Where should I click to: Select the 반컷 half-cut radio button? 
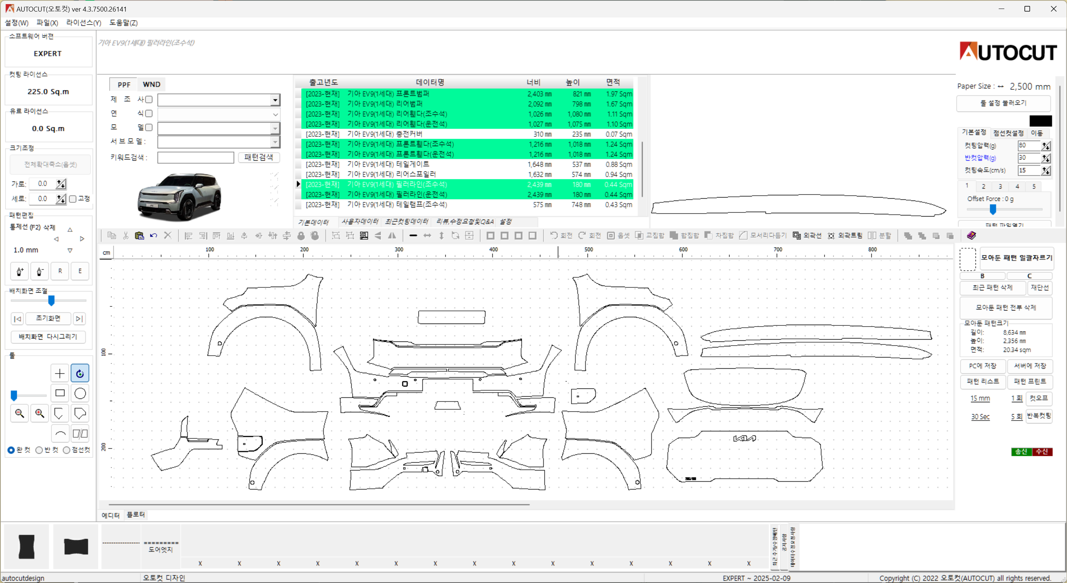[x=39, y=450]
